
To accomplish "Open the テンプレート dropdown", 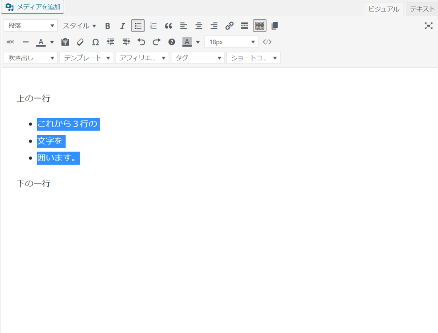I will (86, 58).
